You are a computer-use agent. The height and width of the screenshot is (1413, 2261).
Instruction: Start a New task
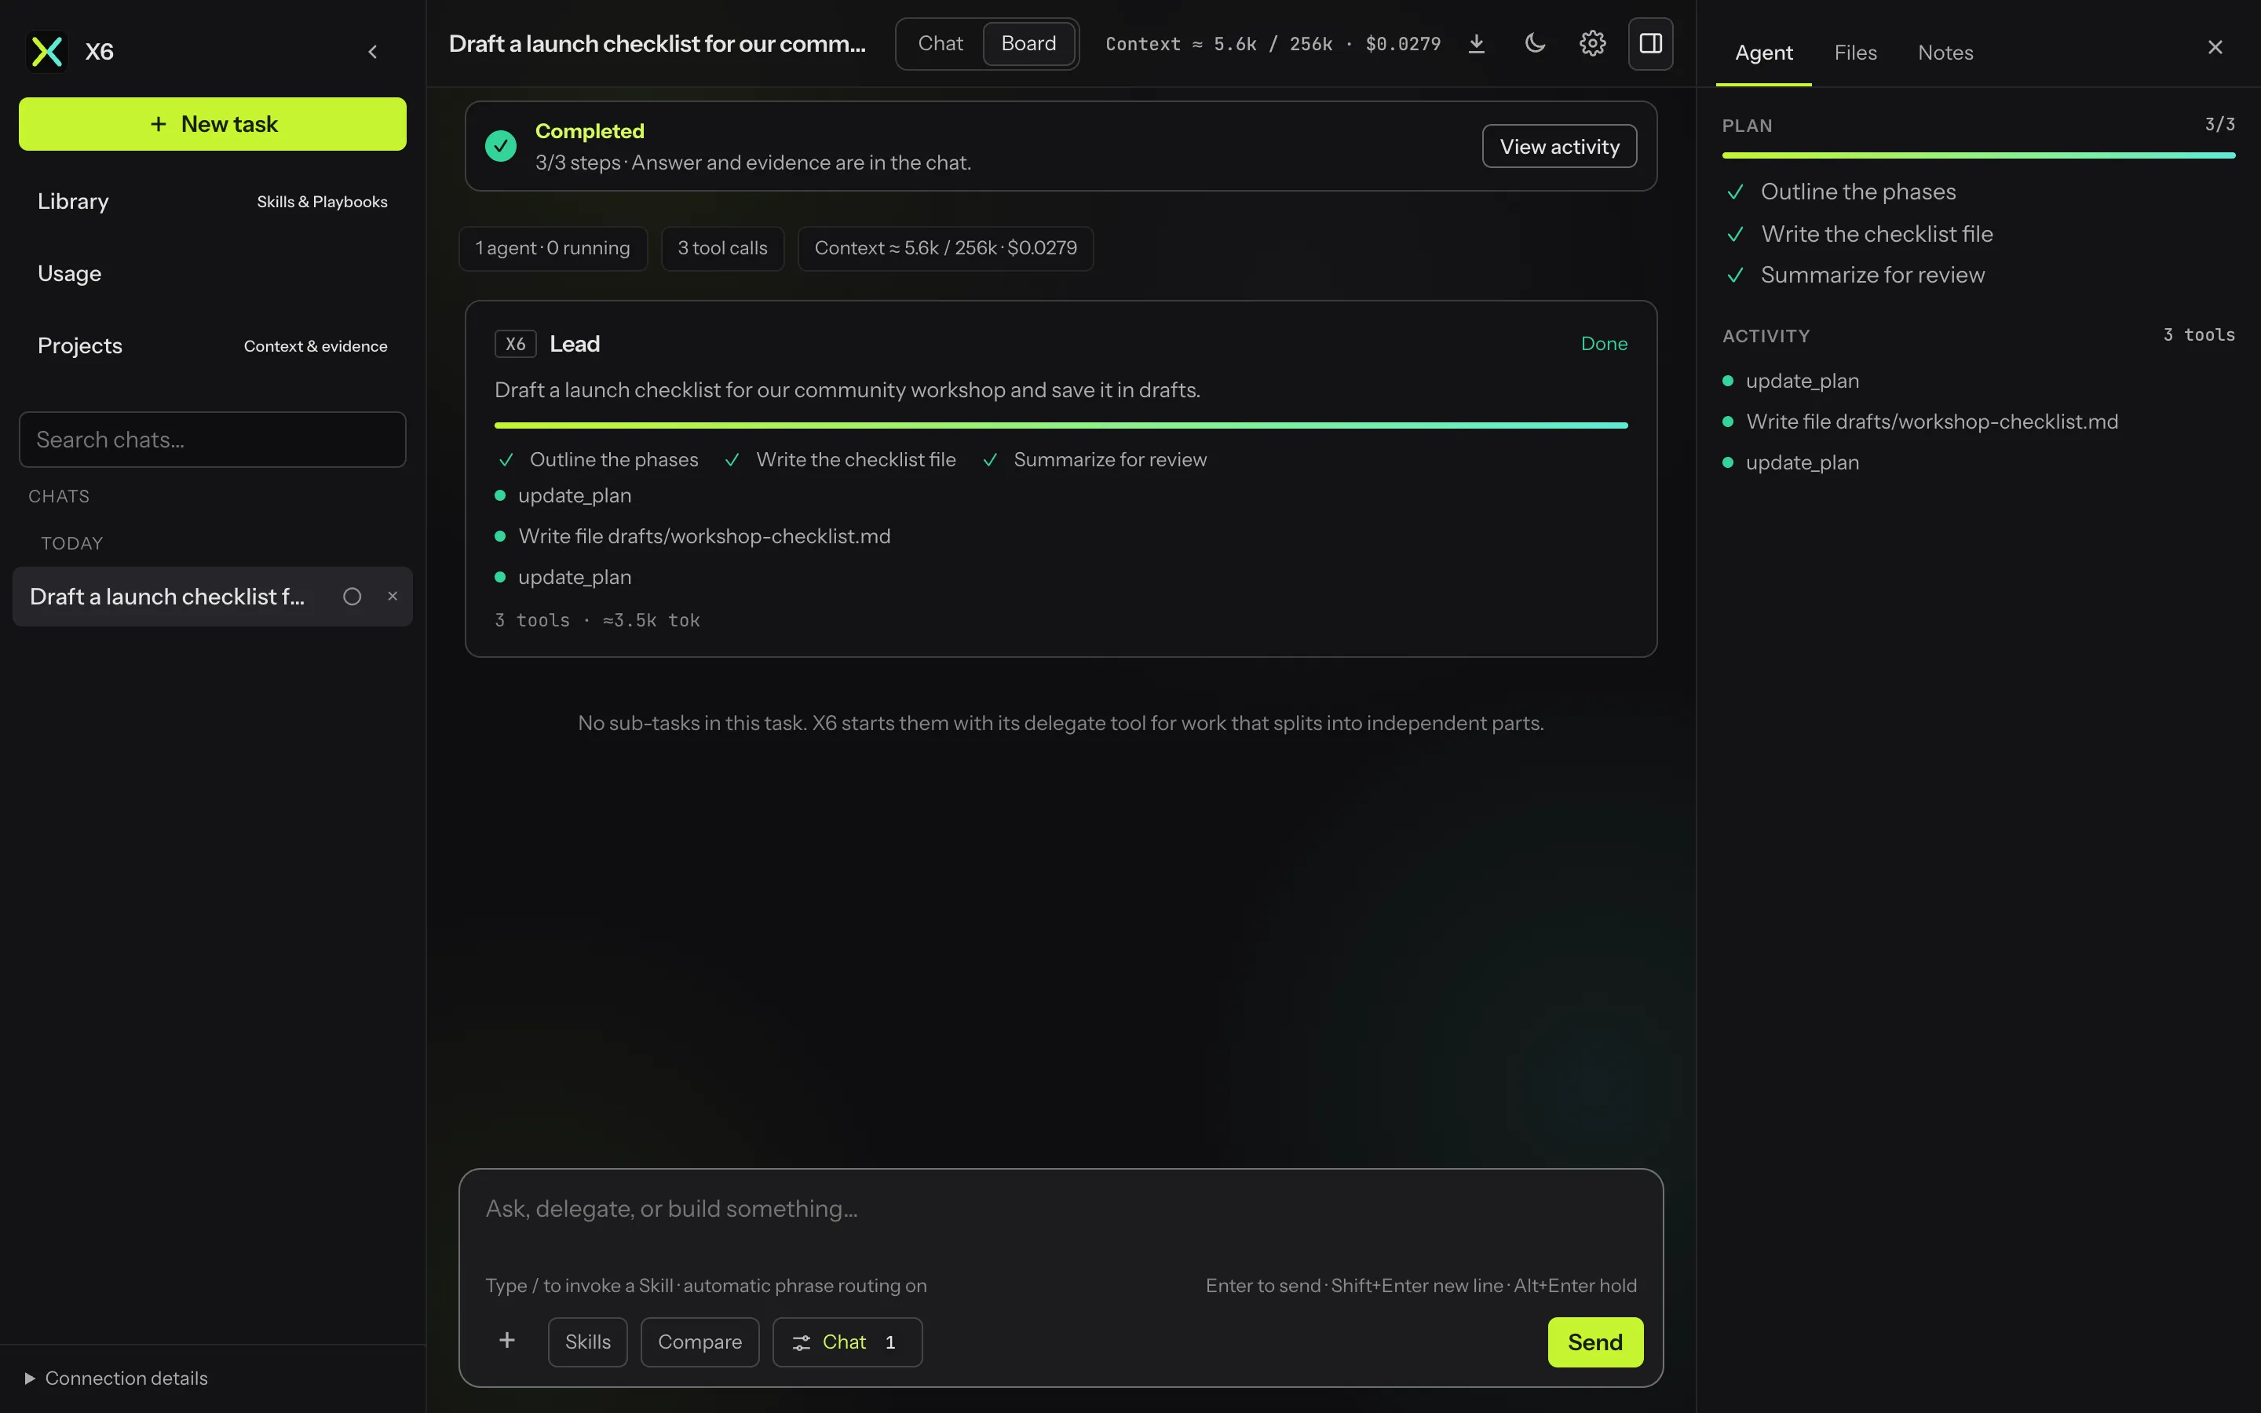tap(213, 124)
